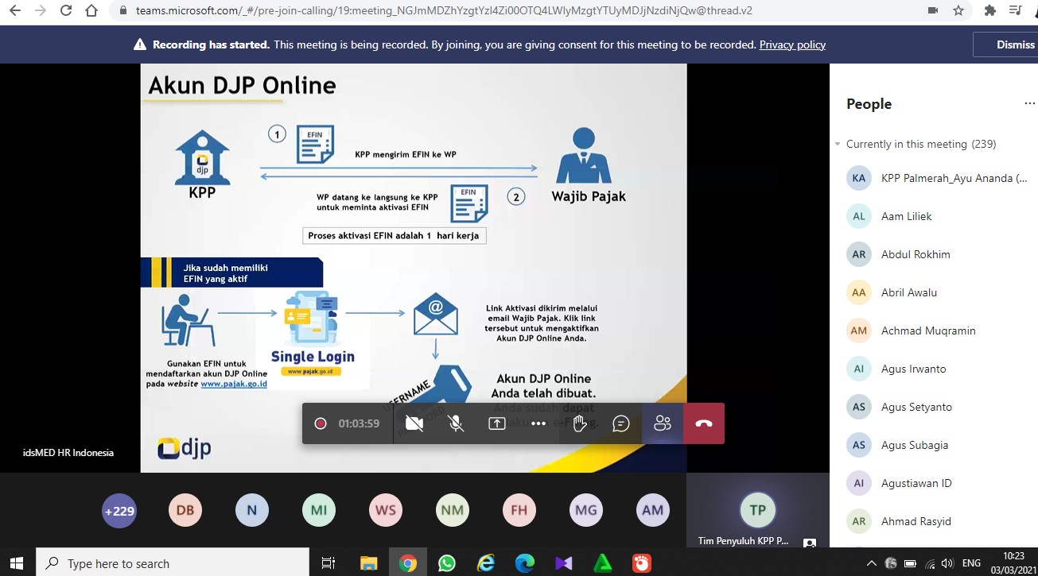
Task: Bookmark this page with the star icon
Action: pyautogui.click(x=958, y=11)
